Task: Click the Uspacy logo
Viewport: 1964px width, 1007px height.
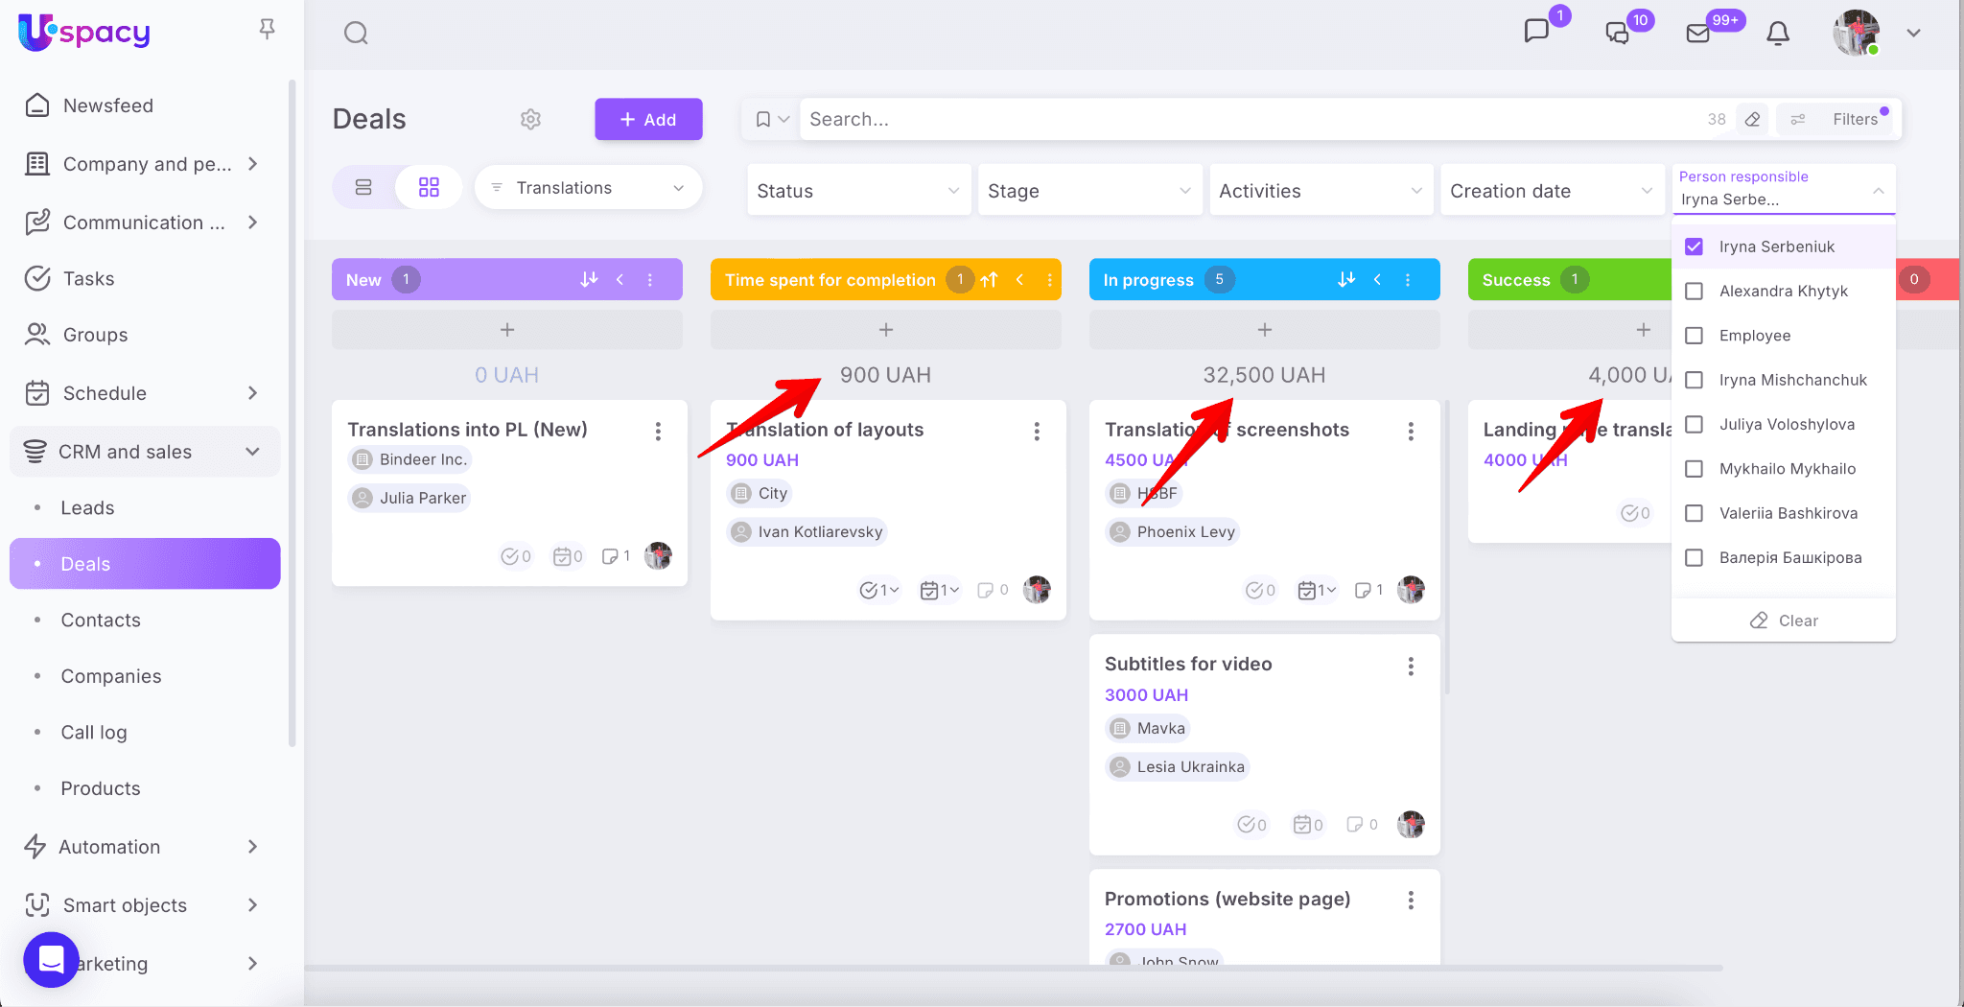Action: [84, 33]
